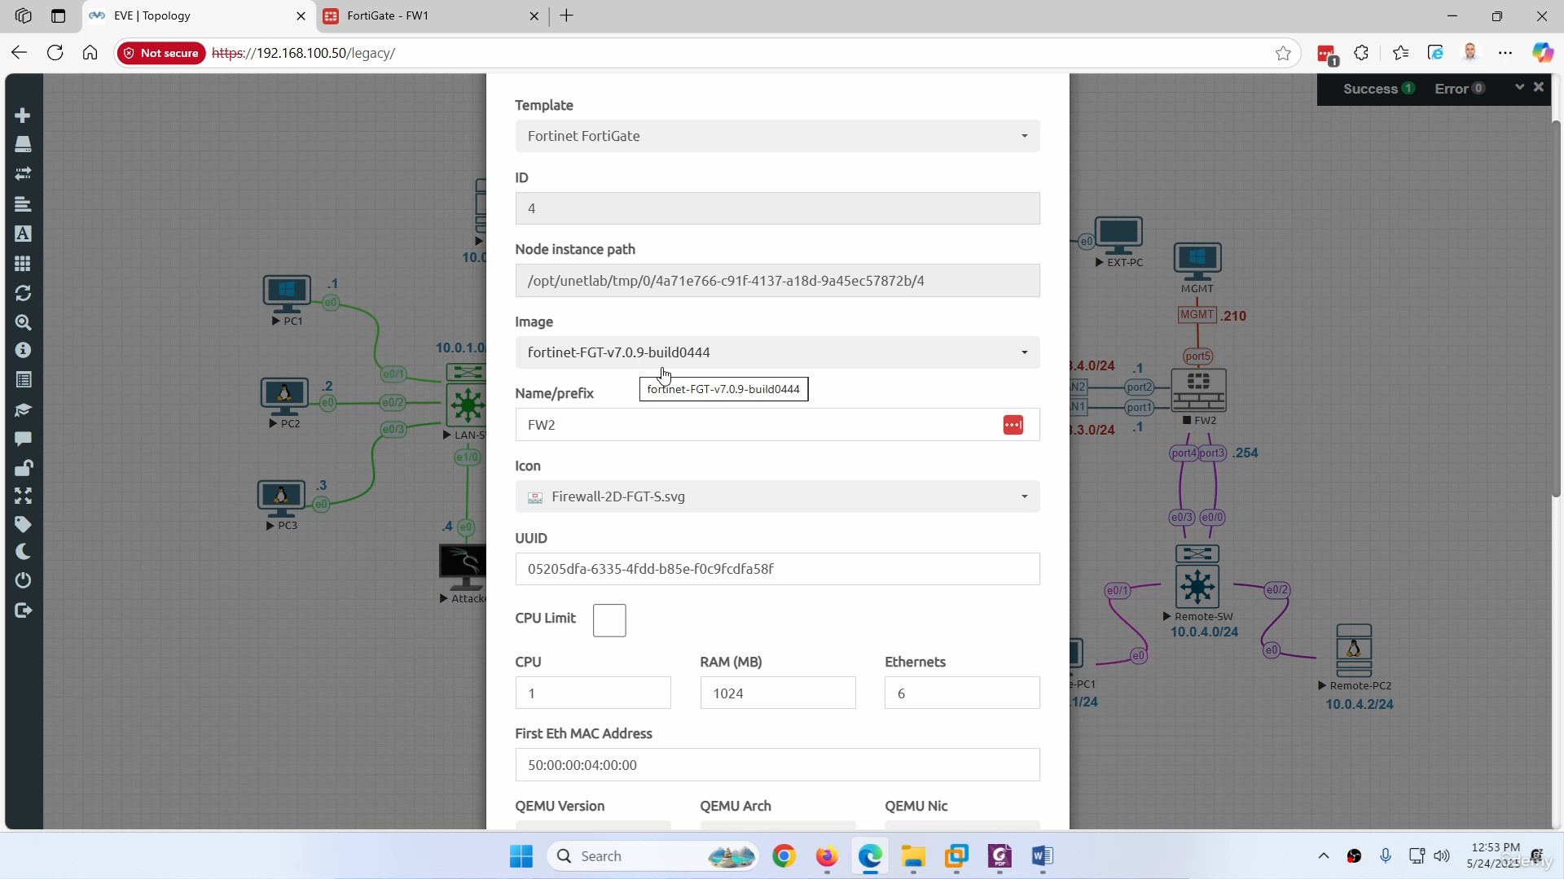Toggle the CPU Limit checkbox
The width and height of the screenshot is (1564, 879).
click(609, 620)
